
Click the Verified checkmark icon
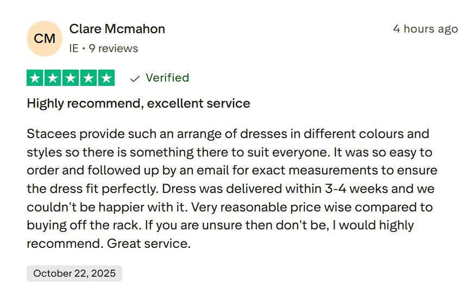(x=135, y=79)
